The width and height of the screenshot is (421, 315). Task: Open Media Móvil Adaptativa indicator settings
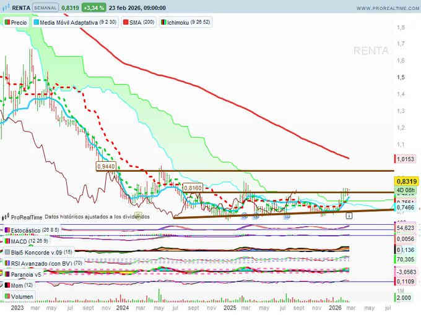(x=77, y=22)
